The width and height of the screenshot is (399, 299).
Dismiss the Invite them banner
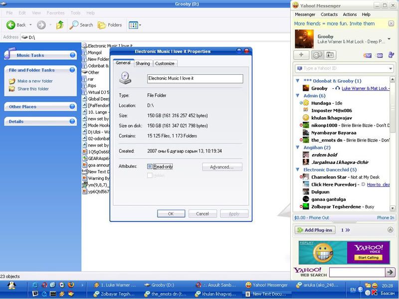click(x=391, y=23)
